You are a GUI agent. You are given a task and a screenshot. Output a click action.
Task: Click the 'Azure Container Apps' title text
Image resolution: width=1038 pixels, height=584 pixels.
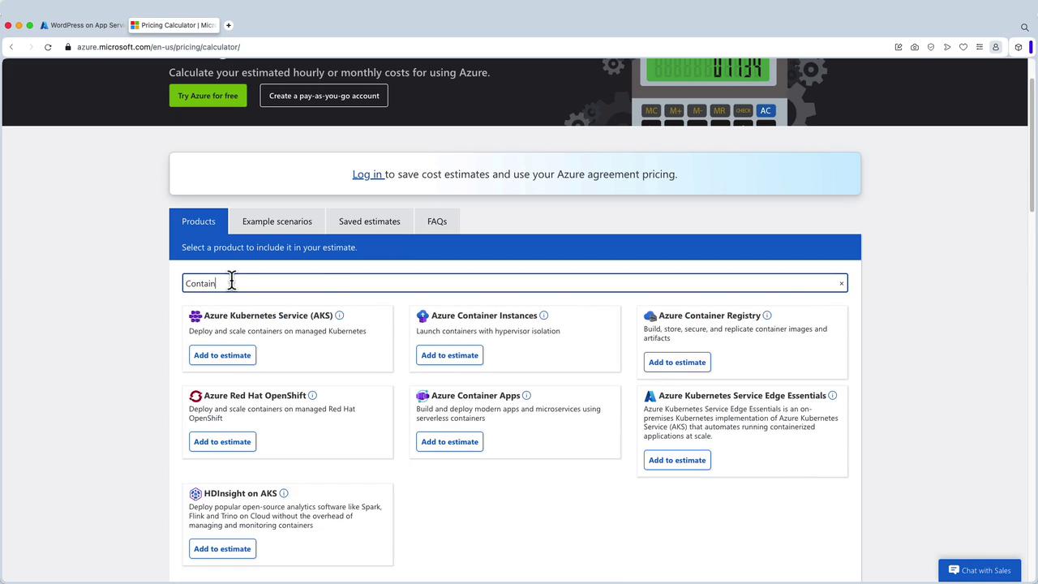click(476, 396)
